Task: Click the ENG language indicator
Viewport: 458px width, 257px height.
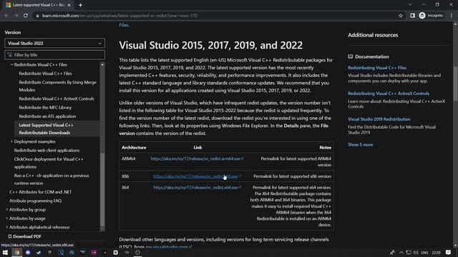Action: (424, 253)
